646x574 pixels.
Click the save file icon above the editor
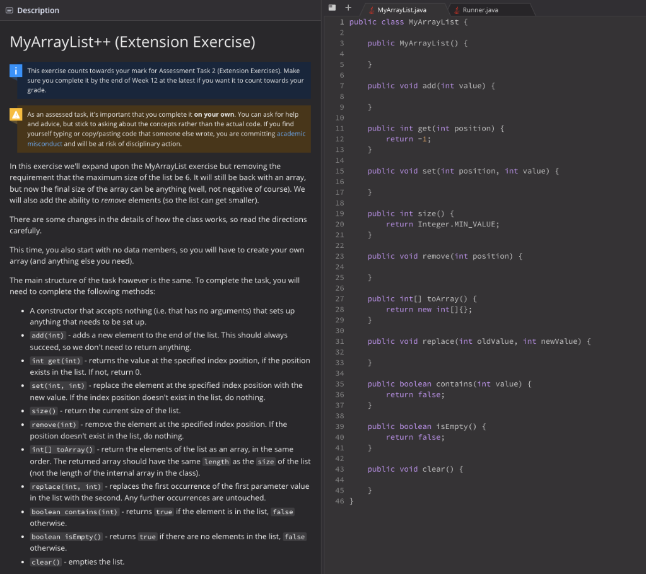click(332, 8)
